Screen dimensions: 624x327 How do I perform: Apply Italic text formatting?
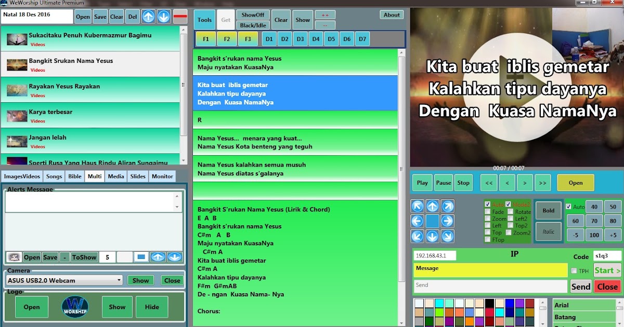[x=548, y=231]
